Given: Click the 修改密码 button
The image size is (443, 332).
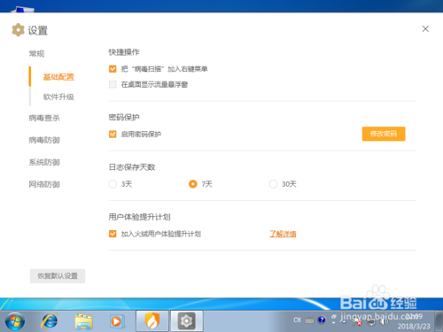Looking at the screenshot, I should click(x=384, y=134).
